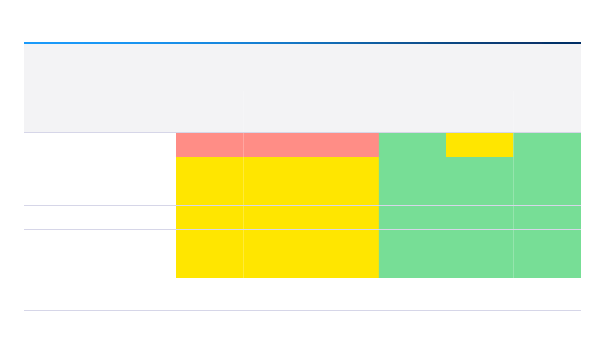The width and height of the screenshot is (605, 340).
Task: Select the wide red cell in first data row
Action: 310,145
